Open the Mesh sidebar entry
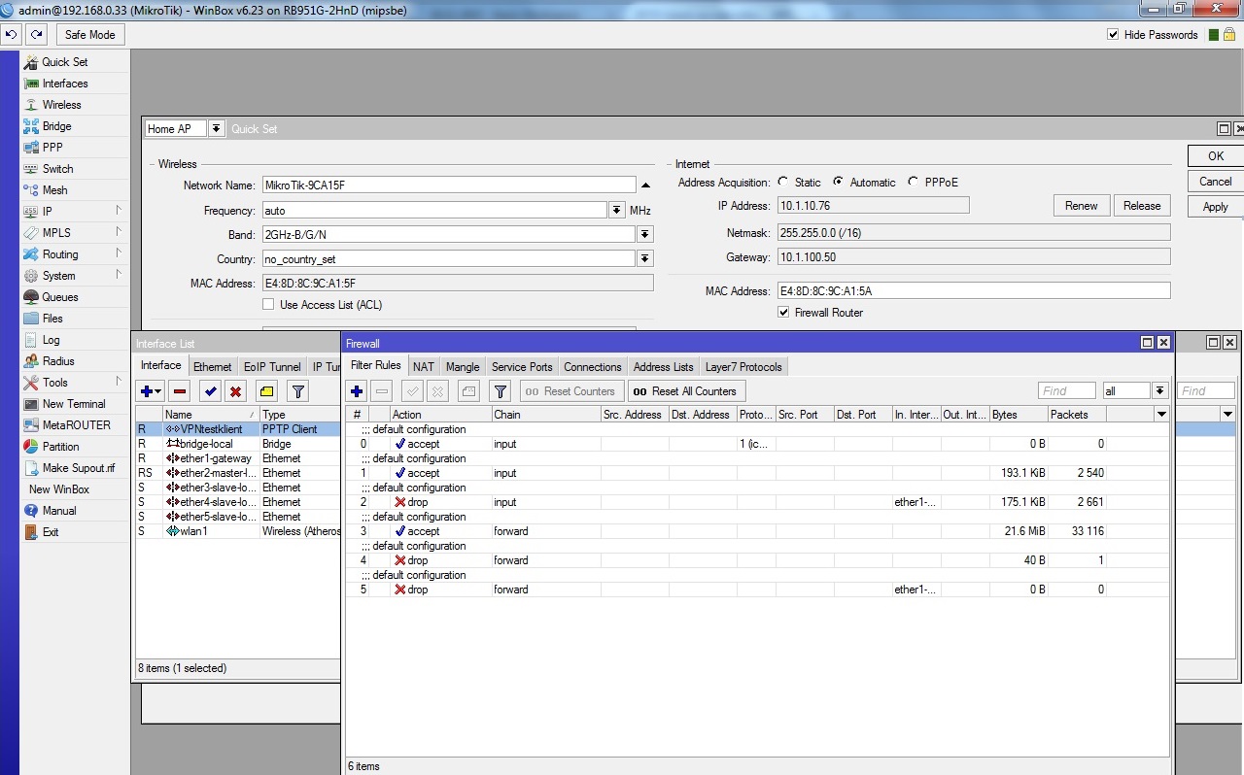Viewport: 1244px width, 775px height. click(x=54, y=190)
